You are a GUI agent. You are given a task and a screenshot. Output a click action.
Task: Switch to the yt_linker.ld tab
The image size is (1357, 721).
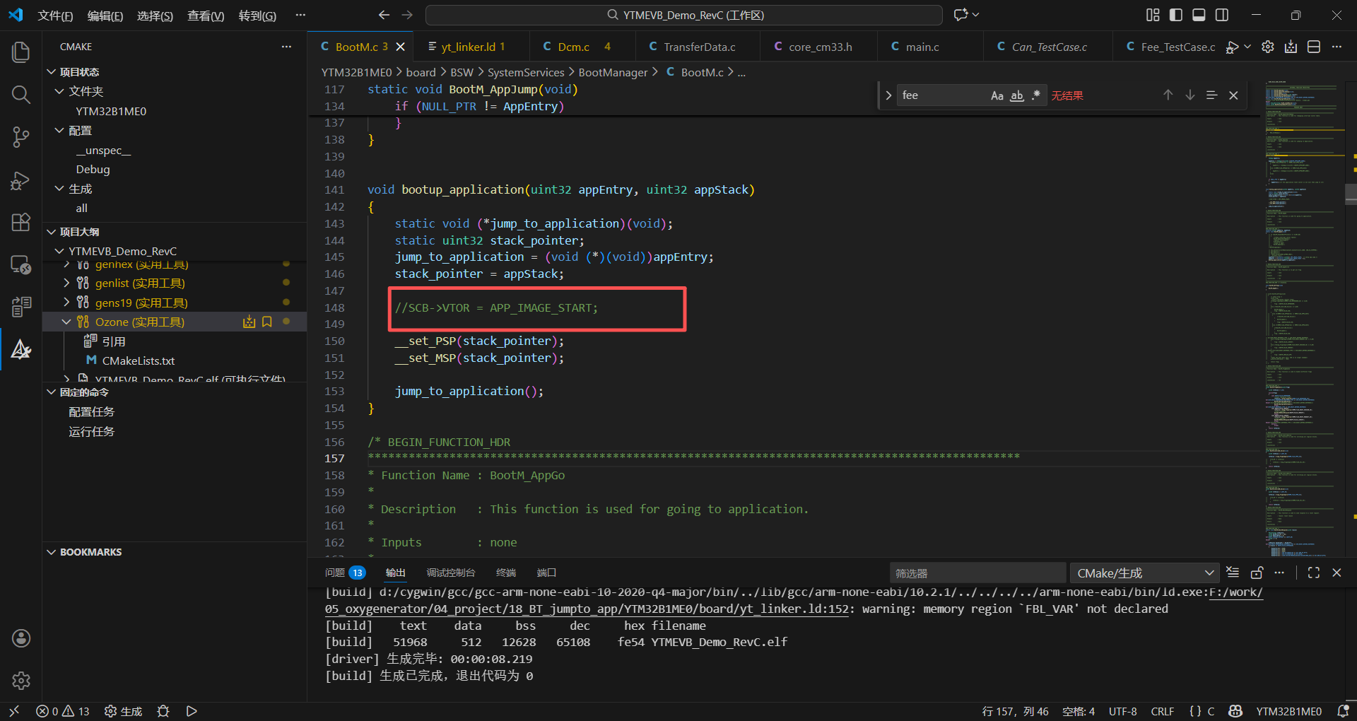coord(467,47)
